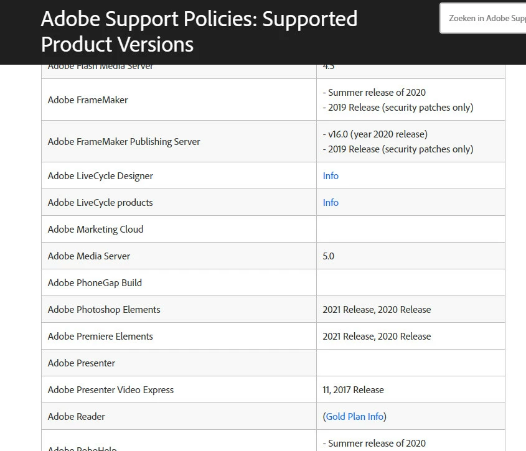Click the Adobe Support Policies page heading
The width and height of the screenshot is (526, 451).
(x=199, y=32)
